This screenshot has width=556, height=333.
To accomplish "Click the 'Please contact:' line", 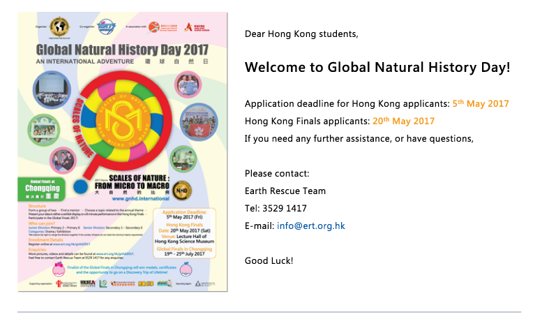I will pos(277,174).
